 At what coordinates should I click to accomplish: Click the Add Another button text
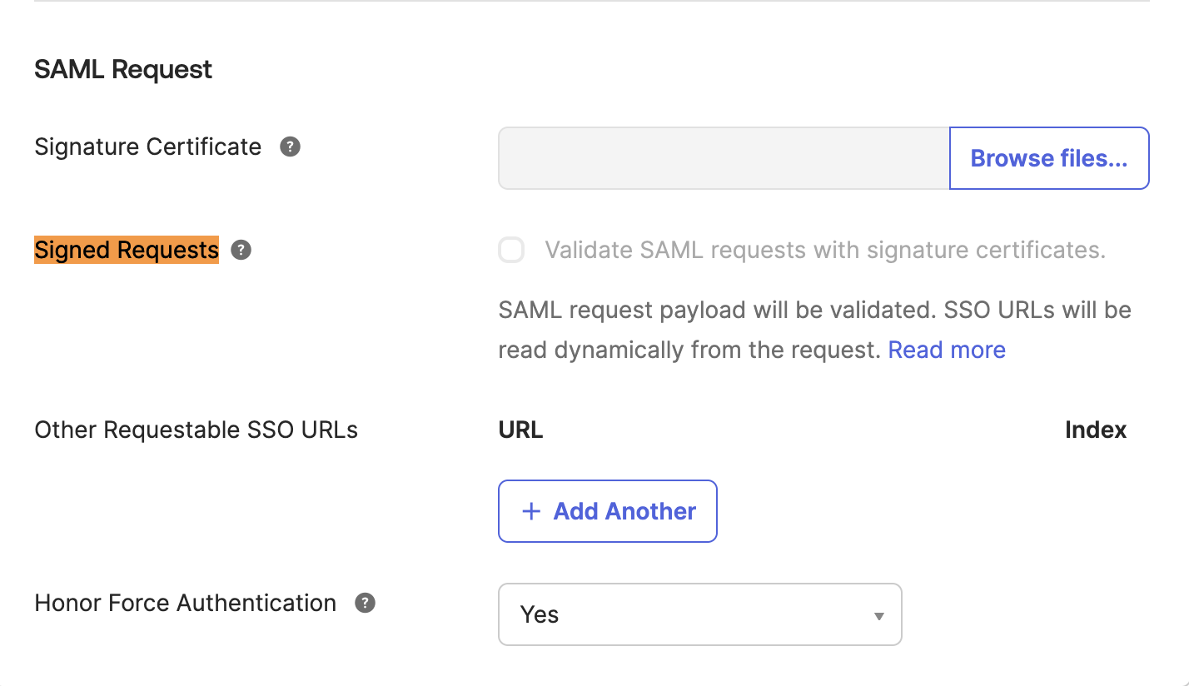coord(624,511)
